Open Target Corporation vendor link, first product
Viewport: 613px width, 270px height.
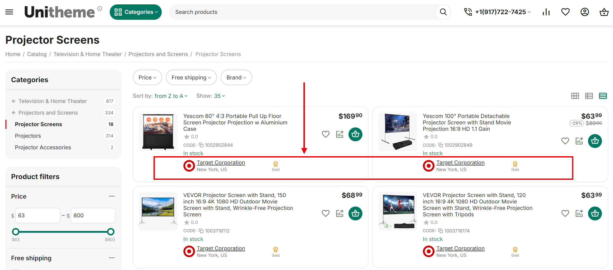pos(221,163)
